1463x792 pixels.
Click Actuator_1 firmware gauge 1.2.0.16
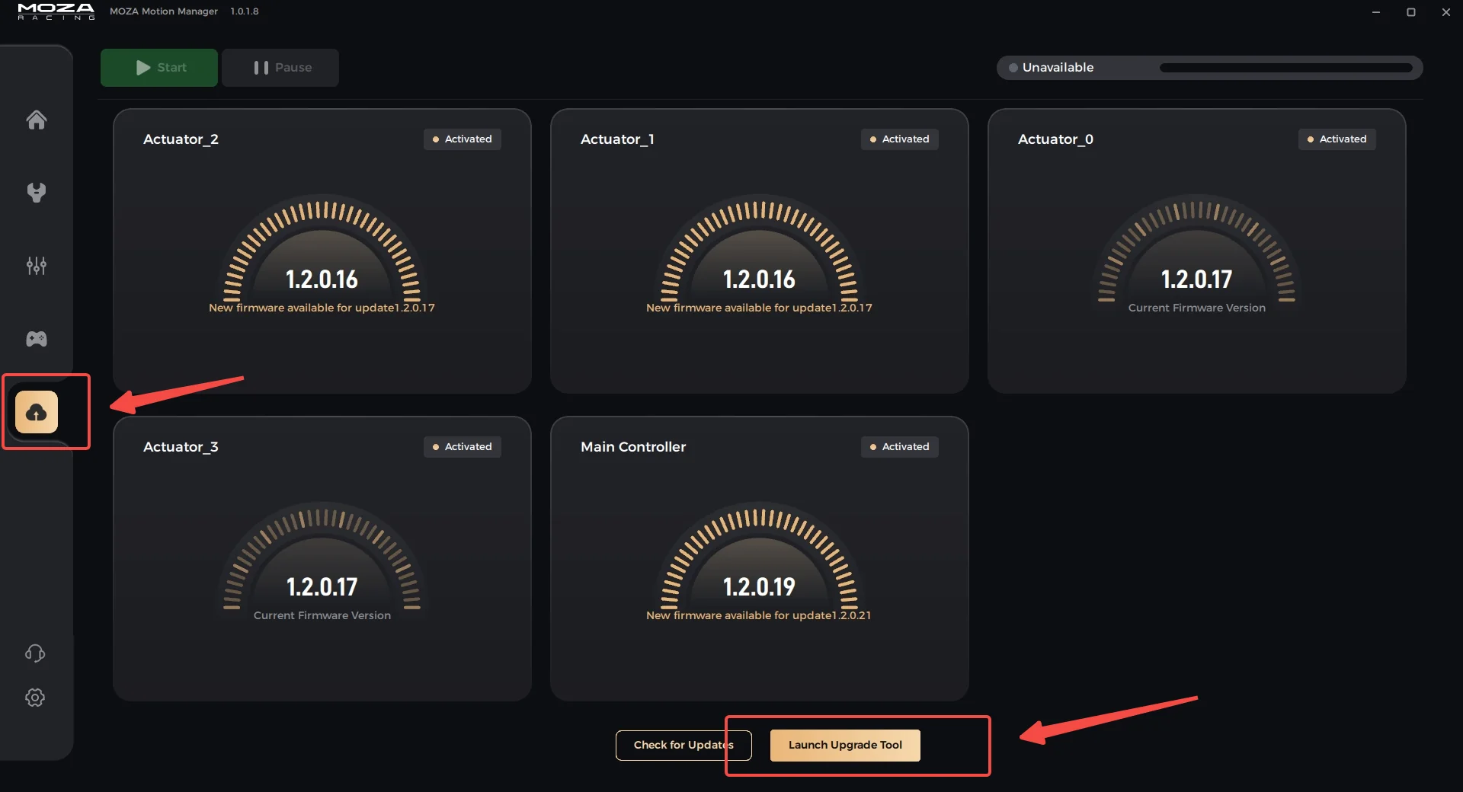tap(759, 251)
